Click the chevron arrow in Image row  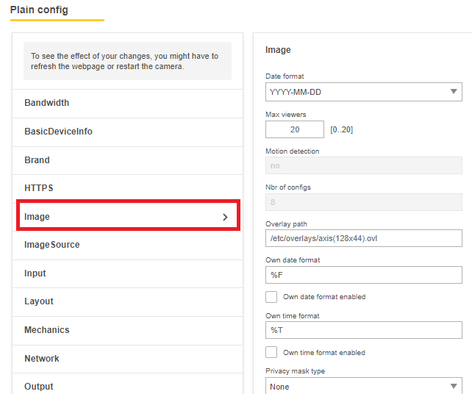(225, 218)
